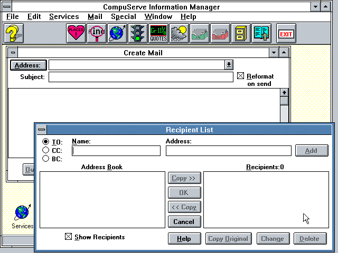The width and height of the screenshot is (338, 253).
Task: Click the Create Mail address combo field
Action: [x=137, y=65]
